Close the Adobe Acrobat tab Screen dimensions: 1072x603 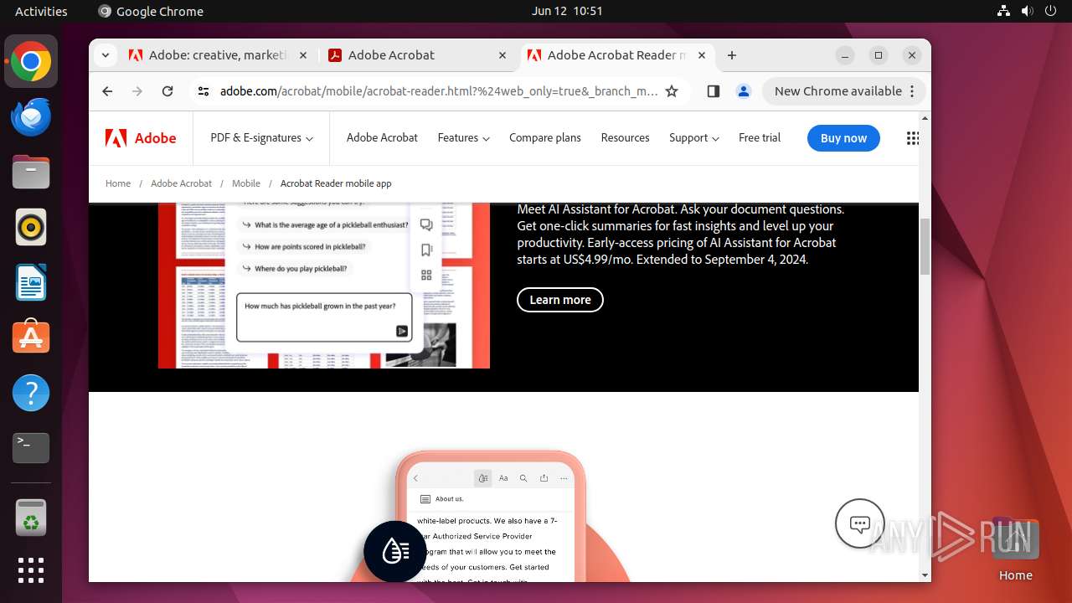click(x=502, y=55)
